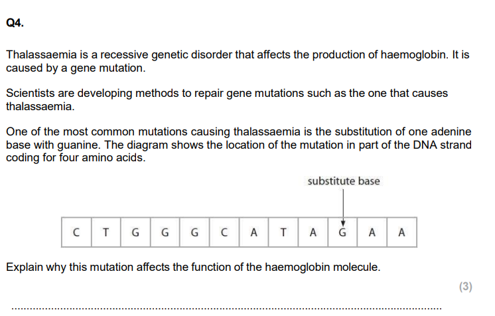Click the substituted G base cell
Screen dimensions: 495x316
coord(342,232)
